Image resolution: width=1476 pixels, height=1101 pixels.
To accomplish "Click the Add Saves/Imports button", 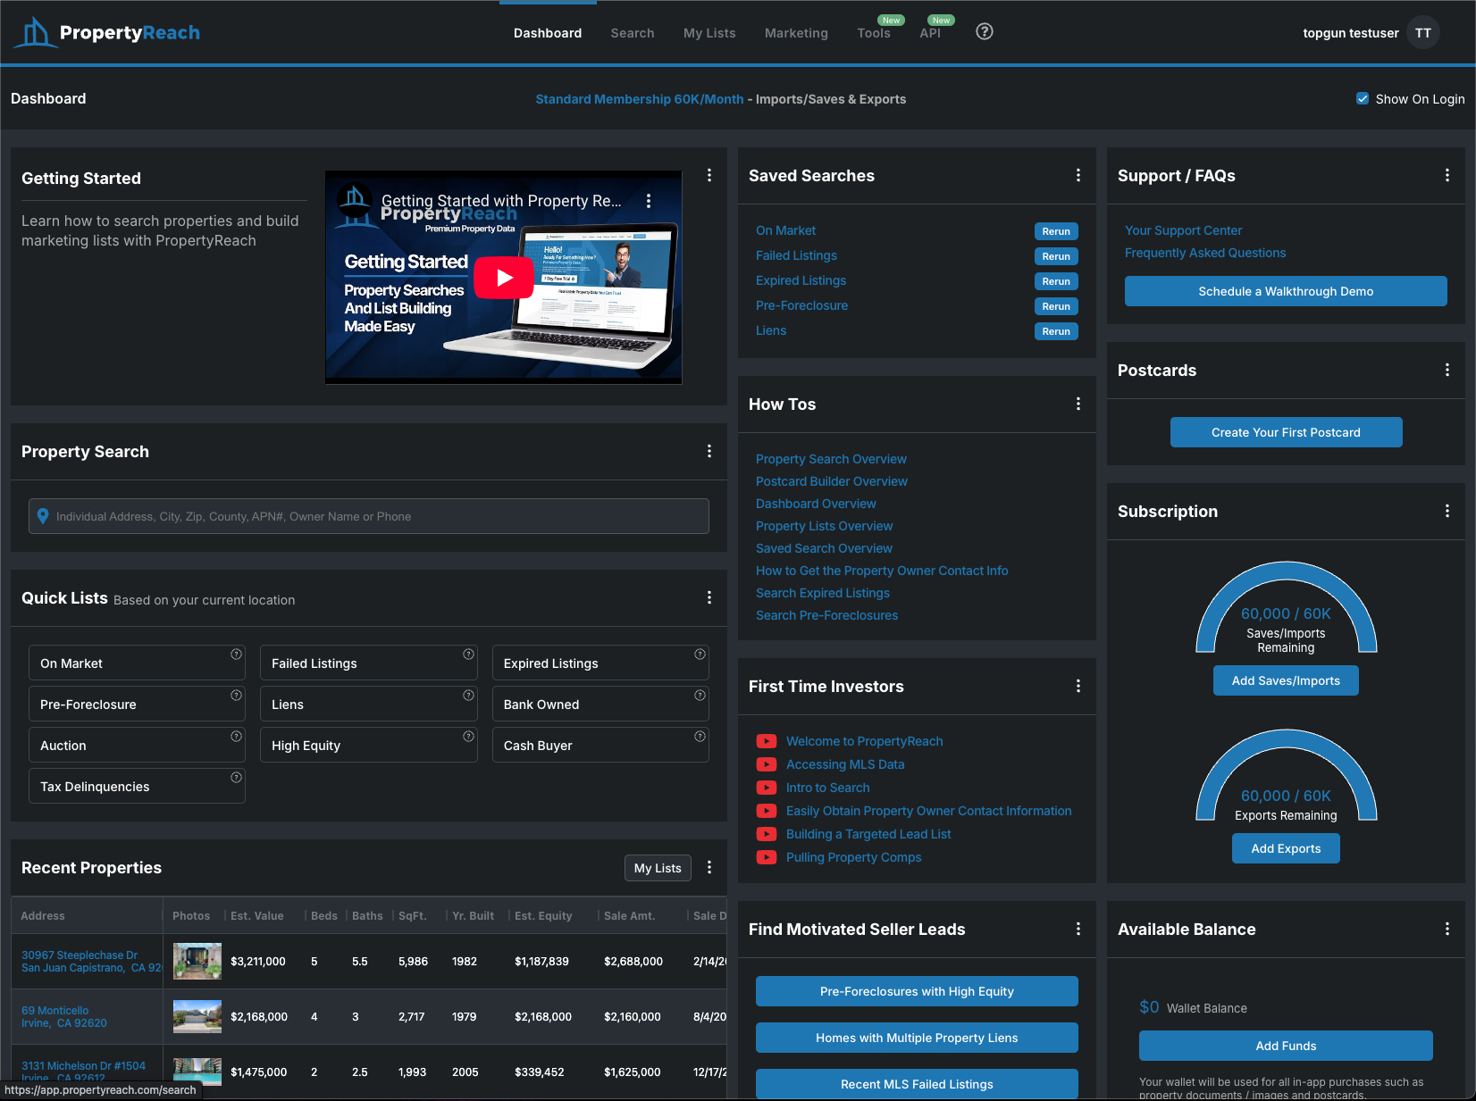I will point(1286,680).
